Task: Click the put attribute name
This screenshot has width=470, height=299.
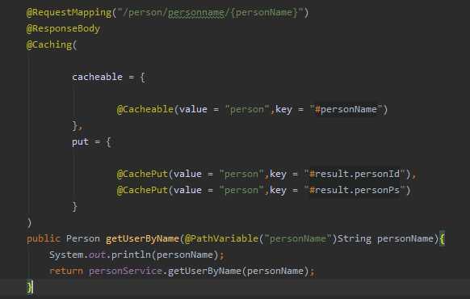Action: pos(80,141)
